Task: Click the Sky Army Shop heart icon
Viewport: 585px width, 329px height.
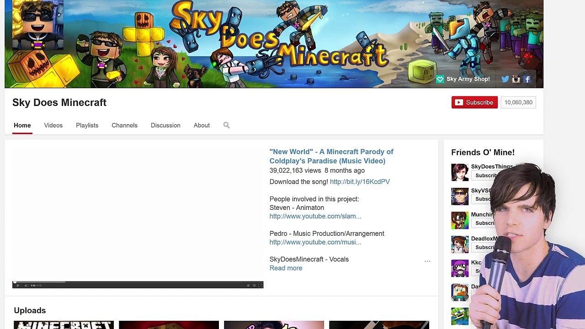Action: click(440, 79)
